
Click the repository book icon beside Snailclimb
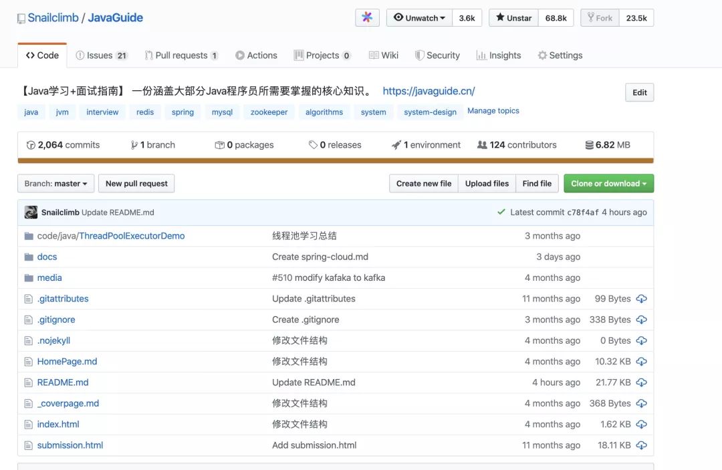click(x=21, y=19)
